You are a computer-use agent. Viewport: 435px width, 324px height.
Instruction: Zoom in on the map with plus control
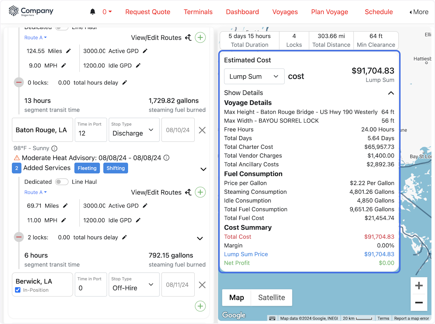[419, 286]
